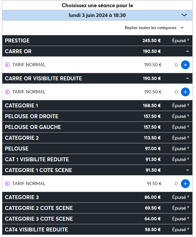Select the lundi 3 juin 2024 session bar
The height and width of the screenshot is (237, 196).
[x=97, y=15]
